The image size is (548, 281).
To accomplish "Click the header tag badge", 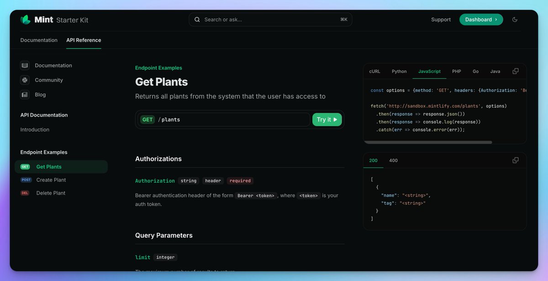I will (x=213, y=181).
